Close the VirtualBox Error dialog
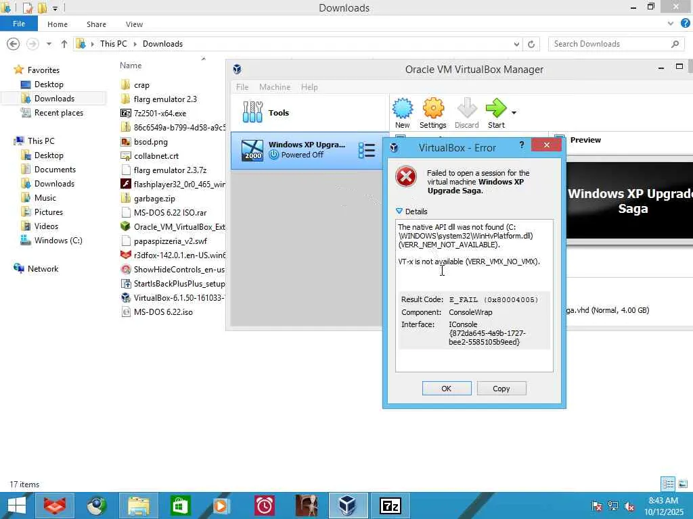Screen dimensions: 693x519 pyautogui.click(x=547, y=145)
